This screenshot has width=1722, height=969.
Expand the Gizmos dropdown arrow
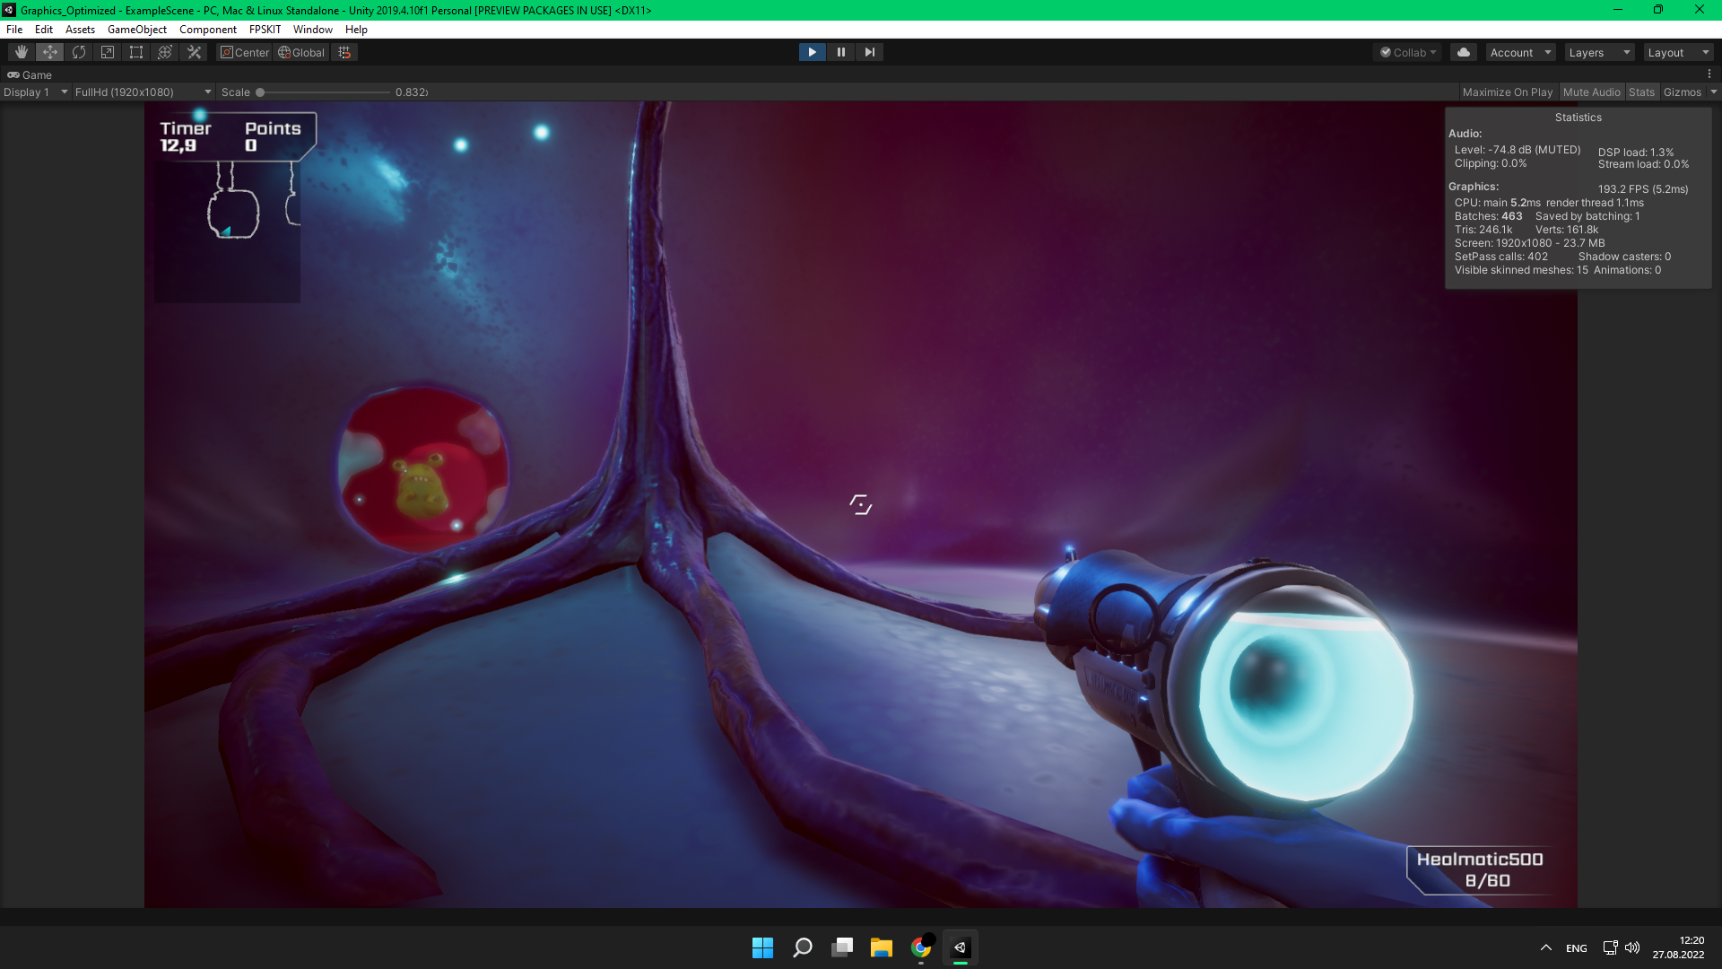[1713, 92]
